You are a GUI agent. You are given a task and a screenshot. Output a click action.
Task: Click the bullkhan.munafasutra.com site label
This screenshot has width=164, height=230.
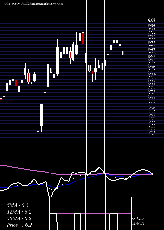pos(42,4)
